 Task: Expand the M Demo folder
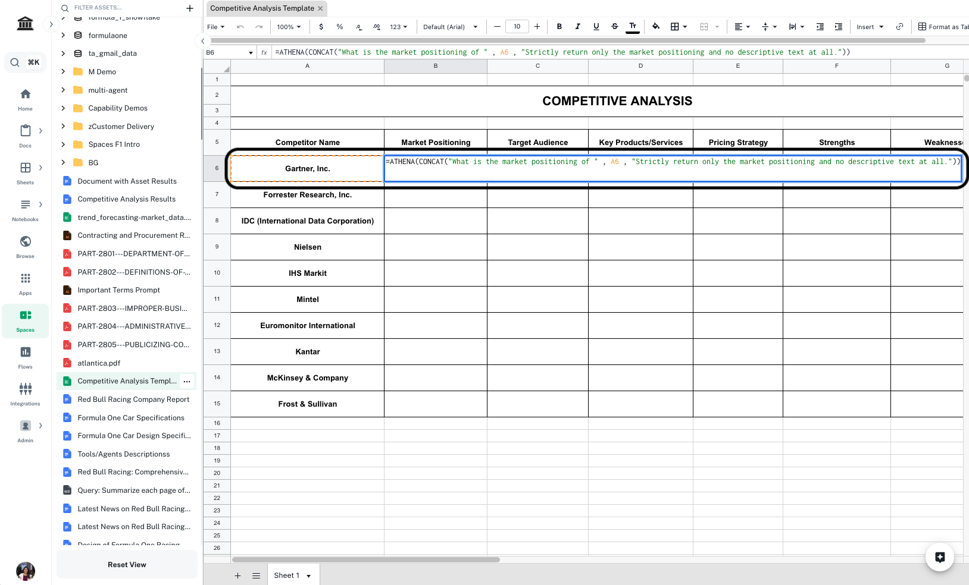63,71
